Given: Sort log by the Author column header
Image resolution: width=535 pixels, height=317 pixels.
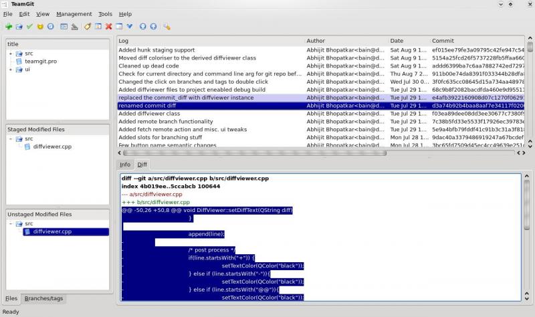Looking at the screenshot, I should point(346,41).
